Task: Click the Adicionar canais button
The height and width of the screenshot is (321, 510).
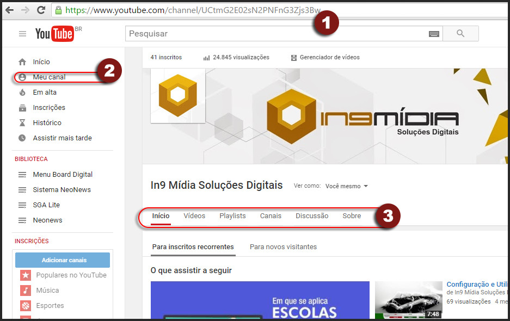Action: [63, 260]
